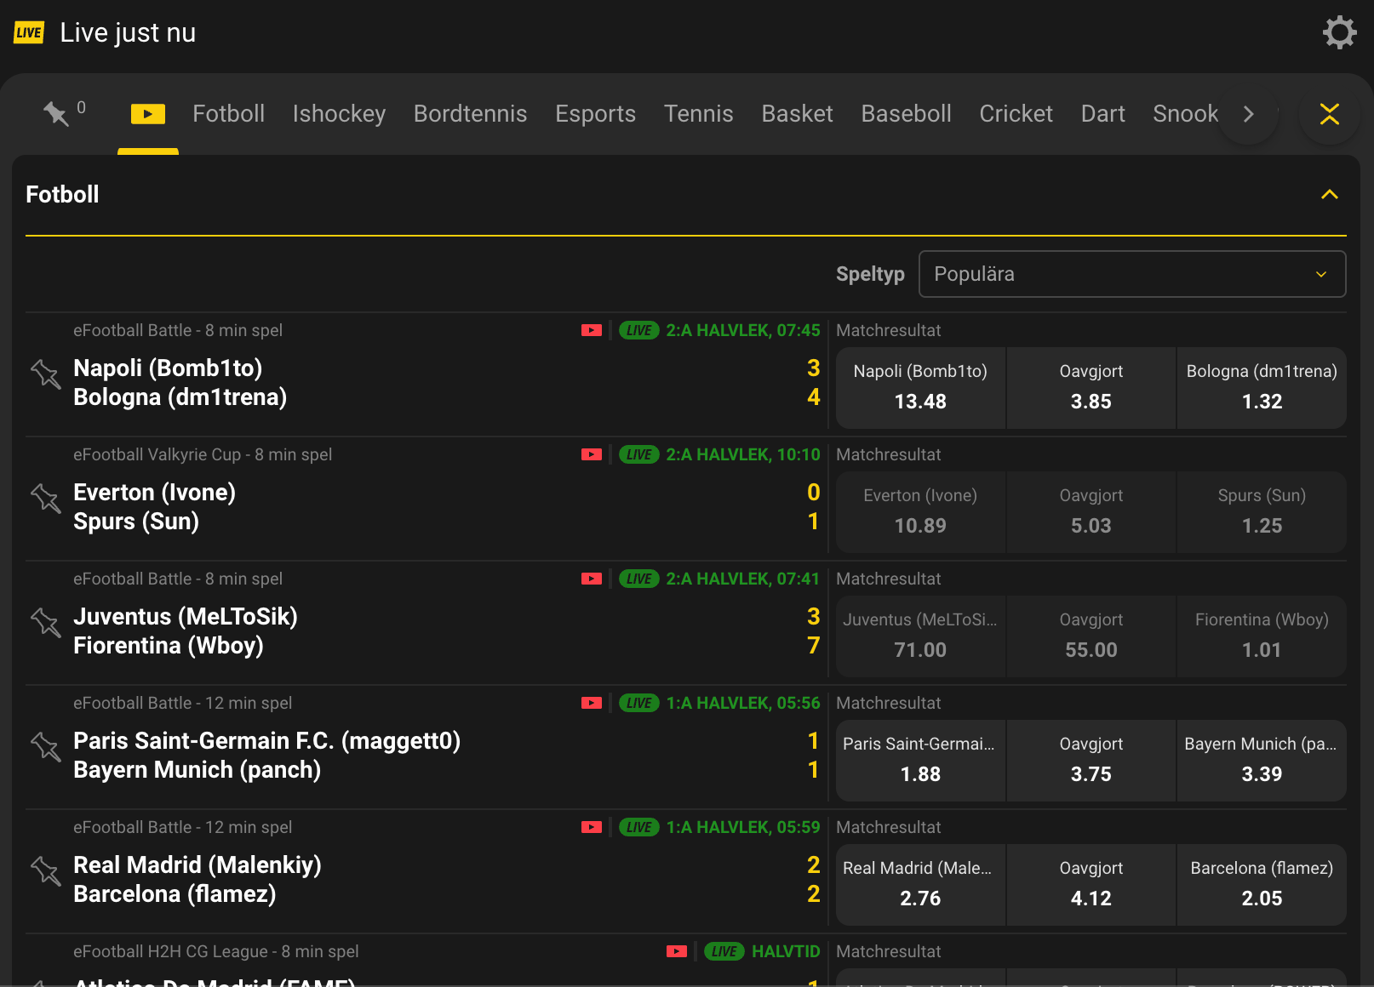Select the live streaming video tab icon
This screenshot has height=987, width=1374.
coord(148,114)
